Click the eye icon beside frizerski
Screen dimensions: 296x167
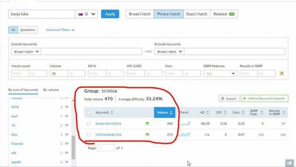[67, 143]
